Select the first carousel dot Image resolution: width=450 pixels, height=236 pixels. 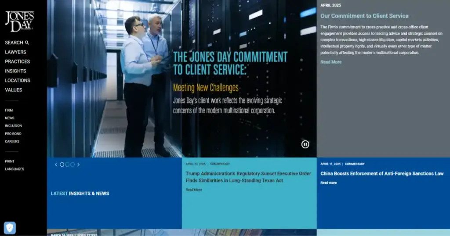point(62,164)
